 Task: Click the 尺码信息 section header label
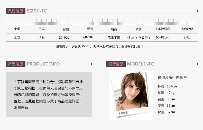[15, 11]
